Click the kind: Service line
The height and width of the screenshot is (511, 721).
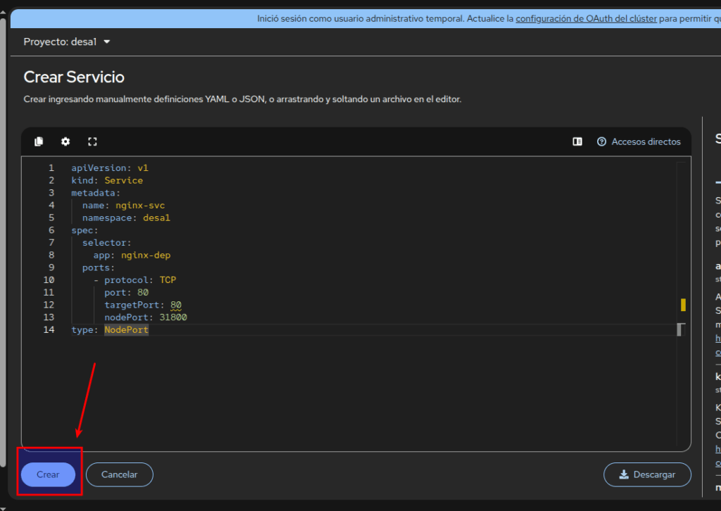pyautogui.click(x=107, y=181)
